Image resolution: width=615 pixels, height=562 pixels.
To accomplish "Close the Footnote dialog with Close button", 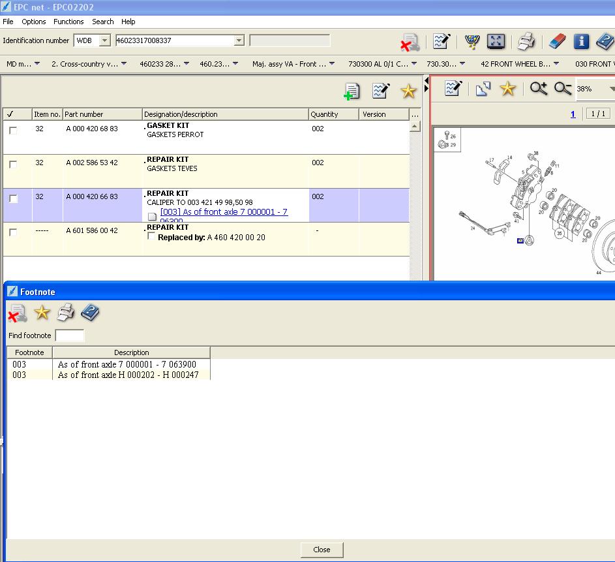I will (x=322, y=550).
